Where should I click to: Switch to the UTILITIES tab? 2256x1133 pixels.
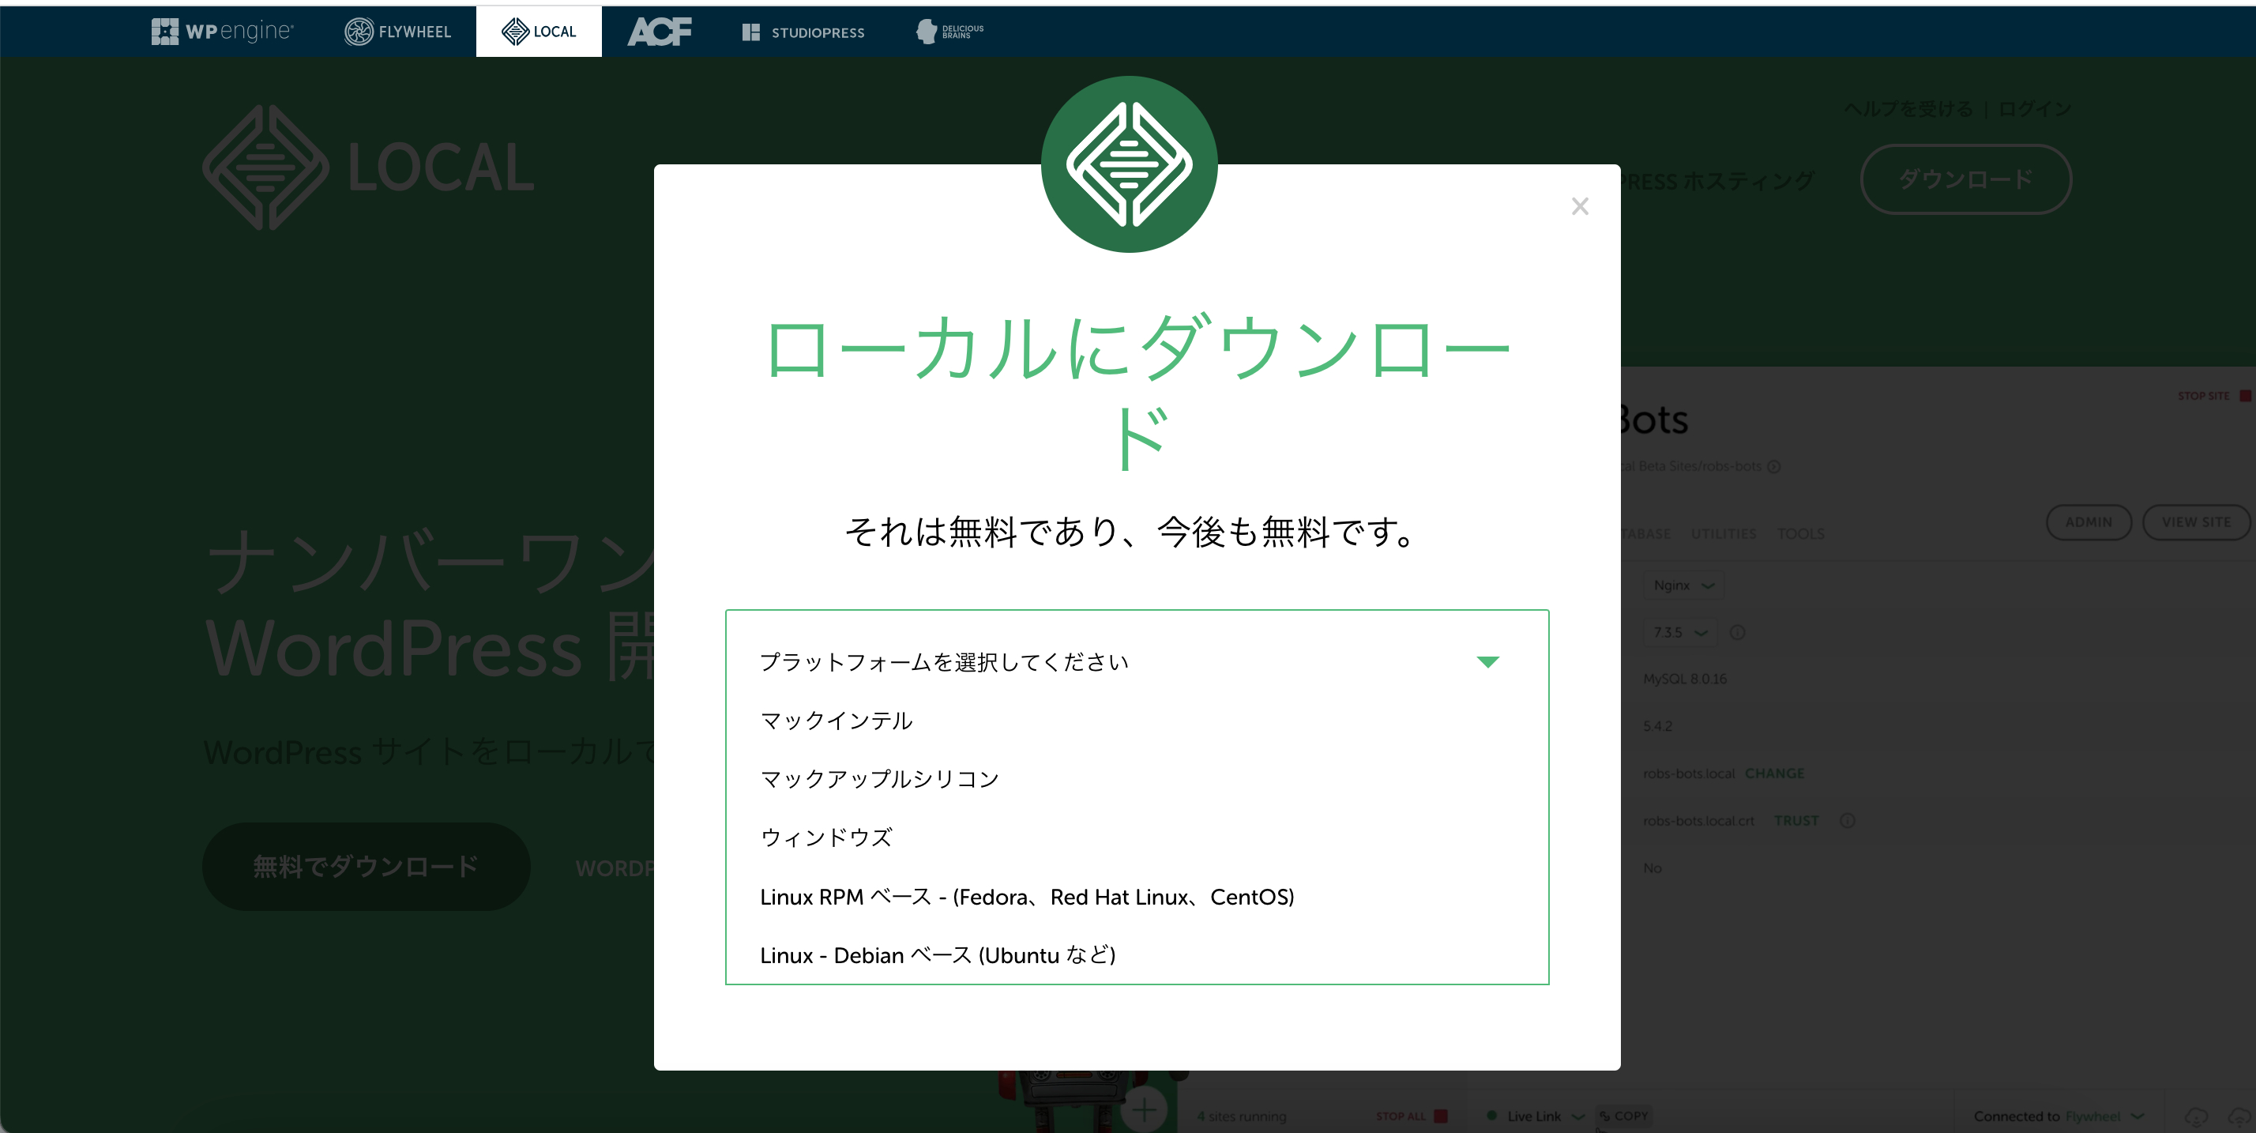[x=1723, y=533]
